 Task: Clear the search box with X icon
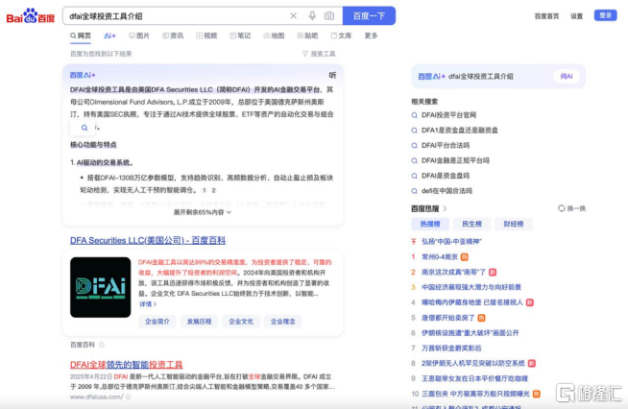[293, 15]
